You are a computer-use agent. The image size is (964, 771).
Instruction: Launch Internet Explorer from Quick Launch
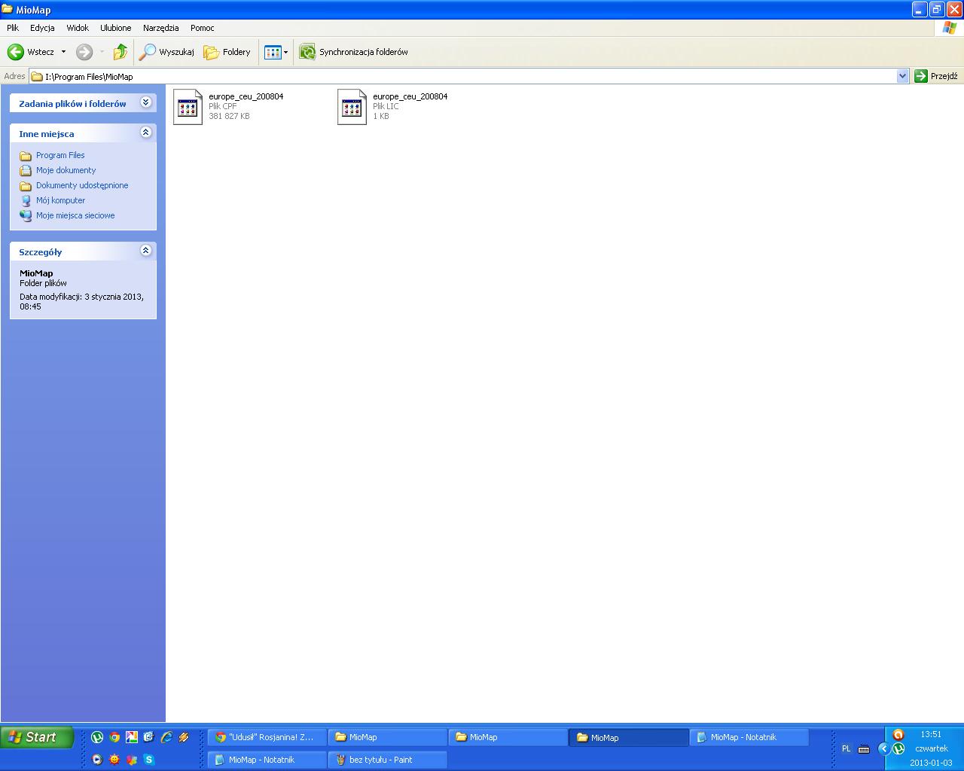point(166,737)
